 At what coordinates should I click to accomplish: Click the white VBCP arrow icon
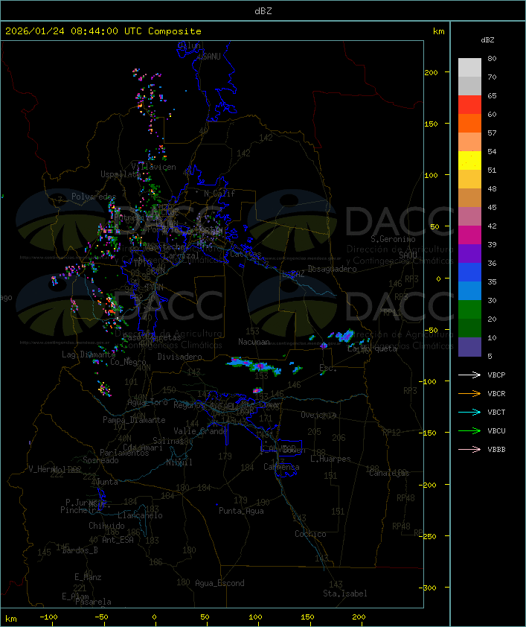(x=469, y=375)
